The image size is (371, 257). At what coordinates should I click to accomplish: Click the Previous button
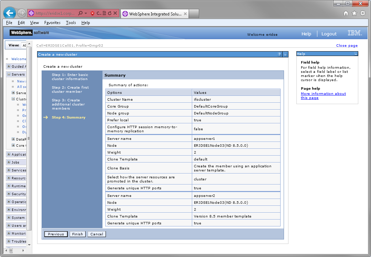tap(56, 234)
